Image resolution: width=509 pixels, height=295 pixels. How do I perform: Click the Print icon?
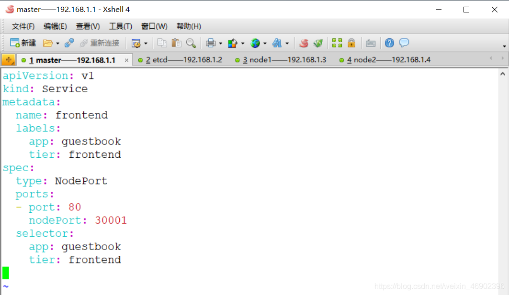[211, 43]
